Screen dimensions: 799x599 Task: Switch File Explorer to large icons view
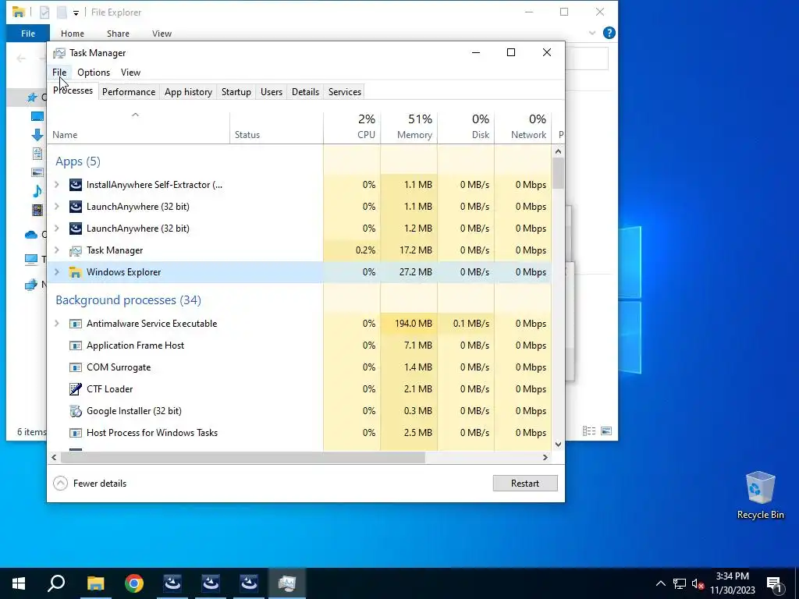(606, 431)
